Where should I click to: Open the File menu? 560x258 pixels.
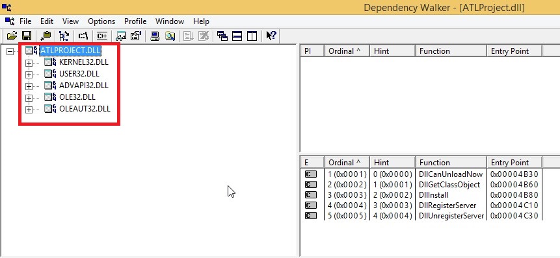tap(25, 21)
